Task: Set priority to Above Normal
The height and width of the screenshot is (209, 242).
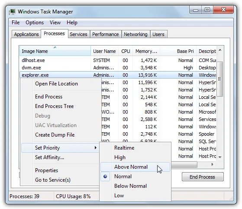Action: coord(135,167)
